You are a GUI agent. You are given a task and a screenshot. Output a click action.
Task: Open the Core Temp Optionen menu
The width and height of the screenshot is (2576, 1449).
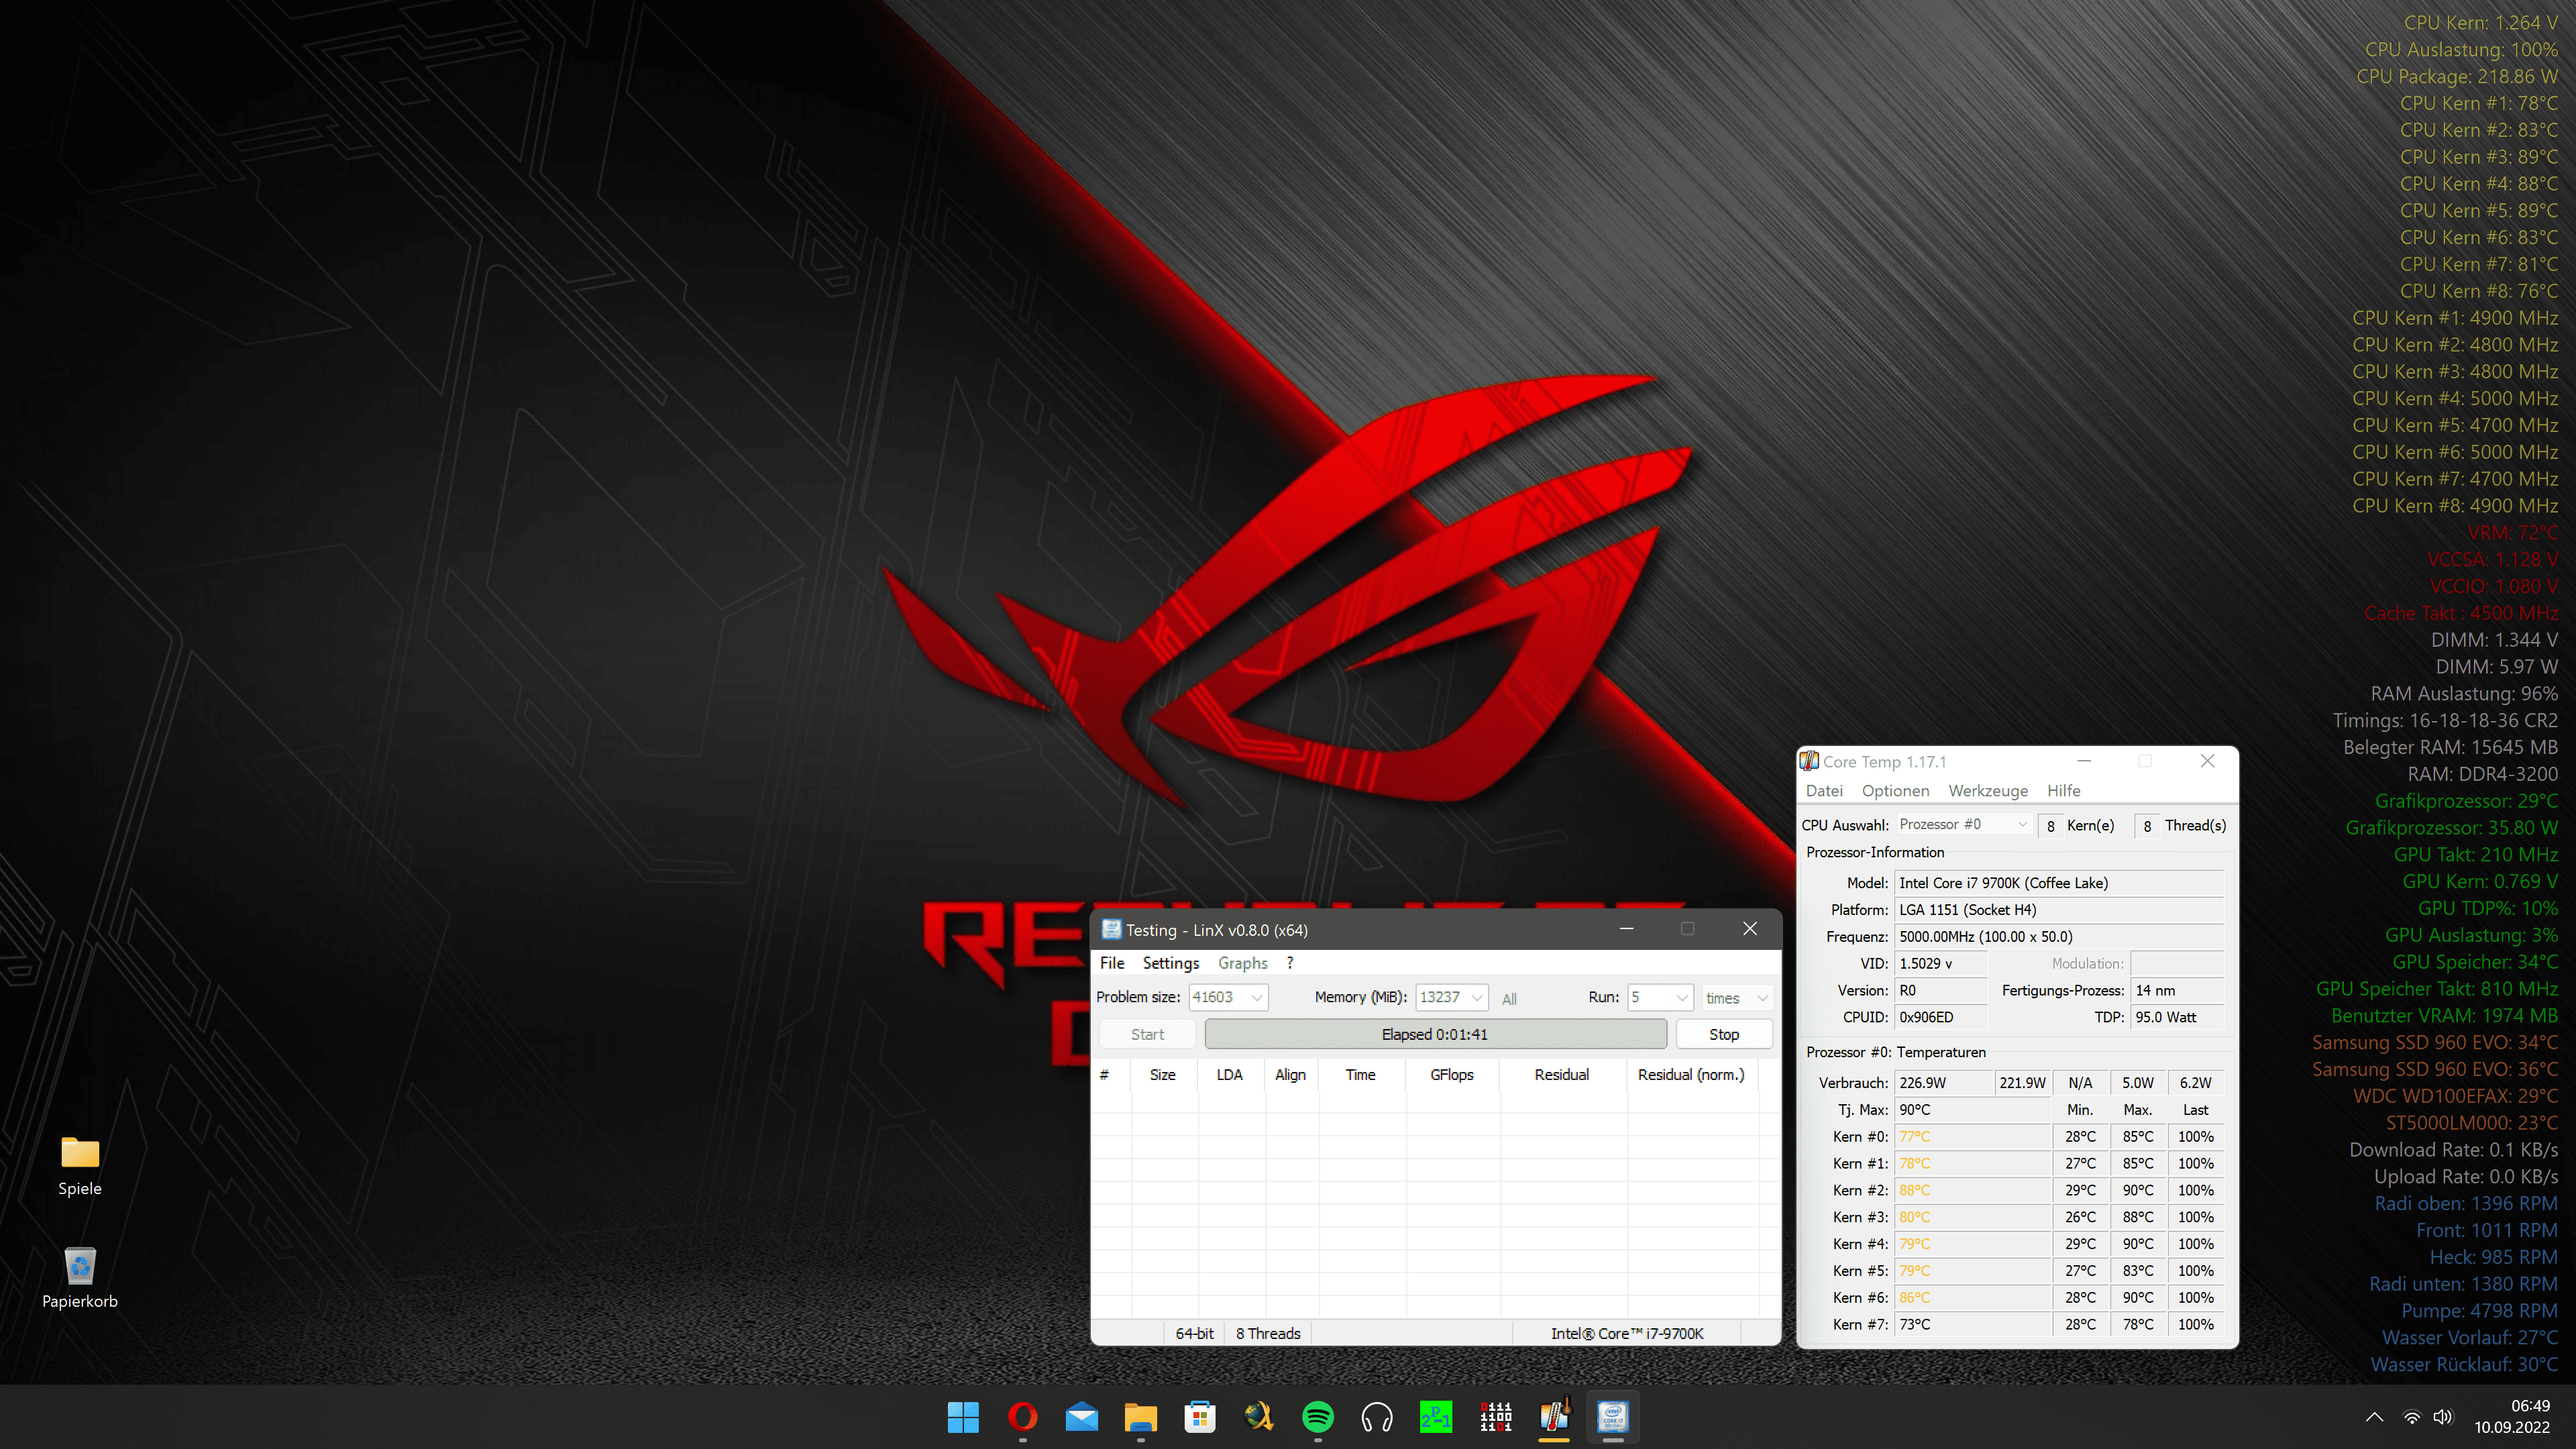[1895, 790]
